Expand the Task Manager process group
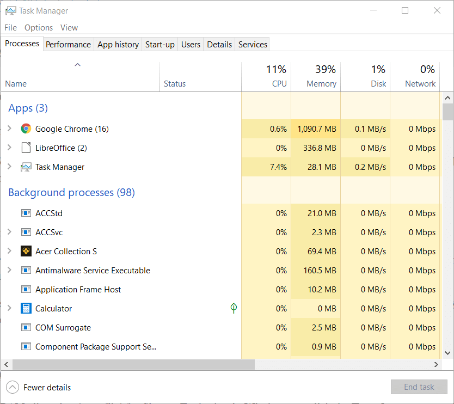 [x=9, y=167]
